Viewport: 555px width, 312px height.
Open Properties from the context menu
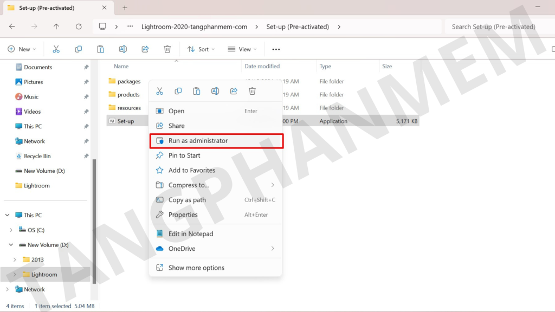(x=215, y=214)
